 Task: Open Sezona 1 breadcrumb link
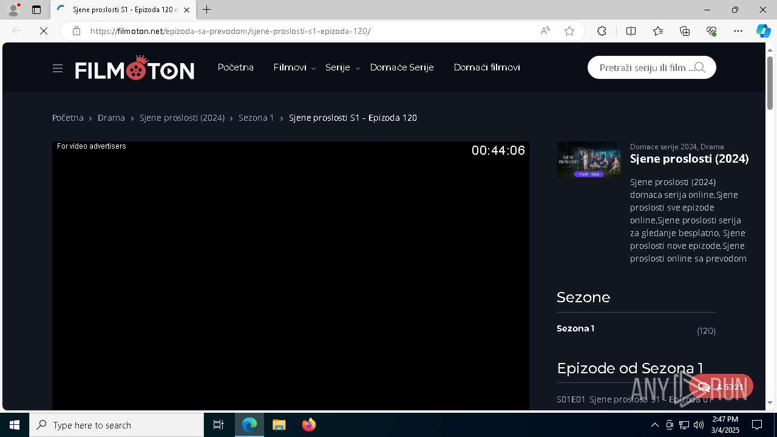[256, 118]
